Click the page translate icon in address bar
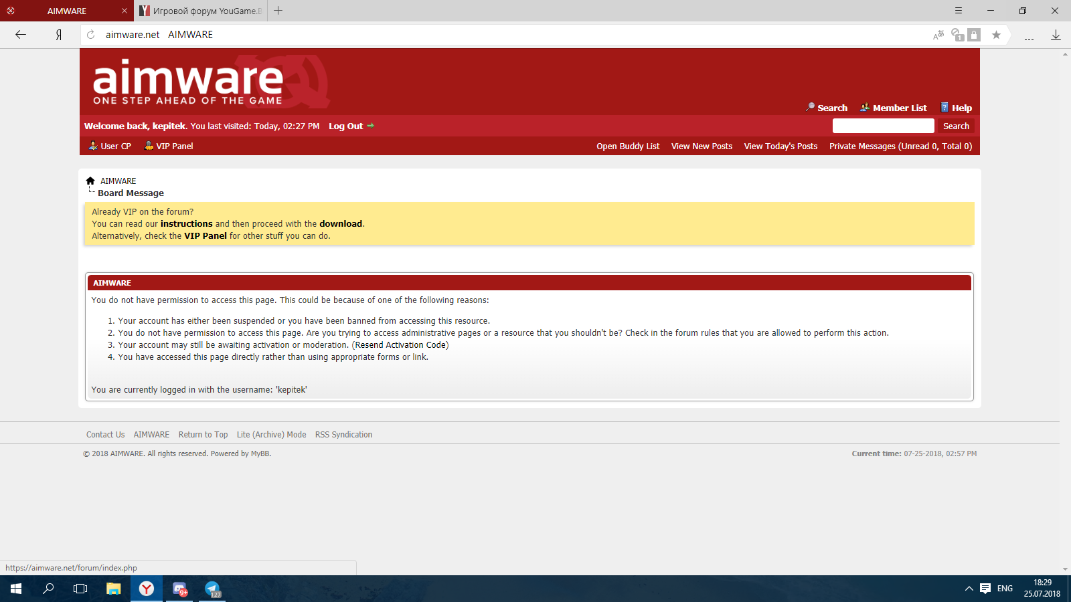Screen dimensions: 1071x602 click(938, 35)
